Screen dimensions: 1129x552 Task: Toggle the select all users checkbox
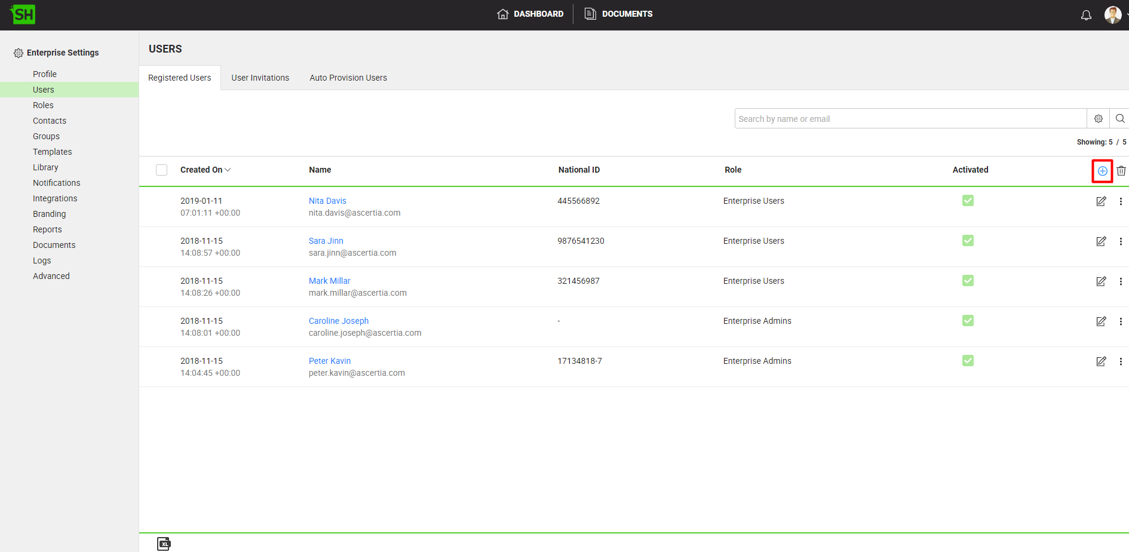tap(161, 170)
